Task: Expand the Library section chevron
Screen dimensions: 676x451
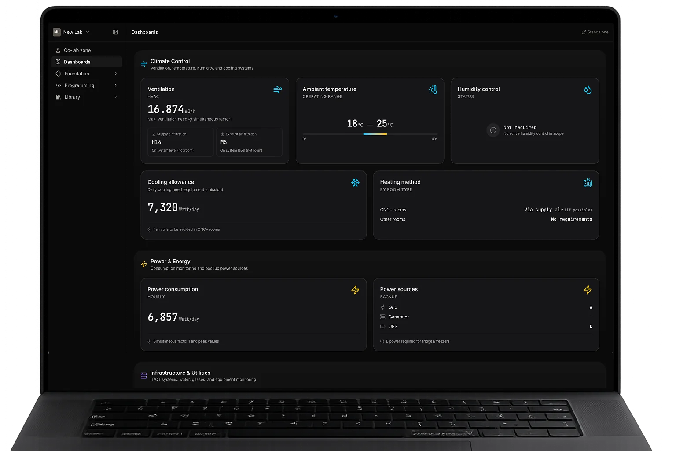Action: [x=116, y=97]
